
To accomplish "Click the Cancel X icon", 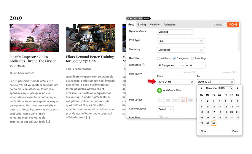I will pyautogui.click(x=224, y=24).
